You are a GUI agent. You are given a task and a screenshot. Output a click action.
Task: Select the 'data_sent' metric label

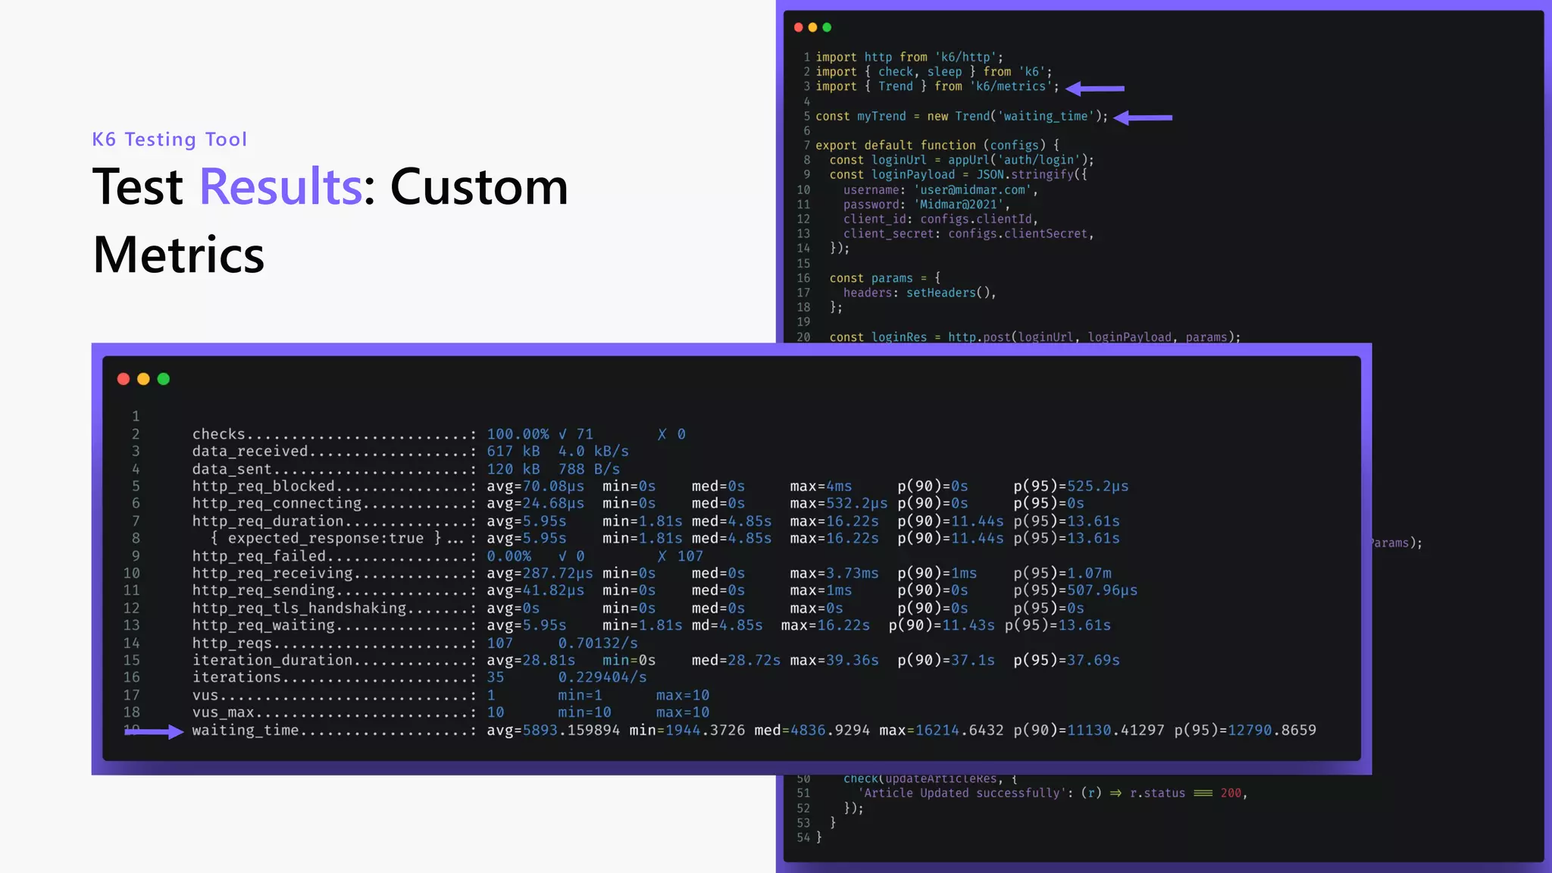pos(232,469)
